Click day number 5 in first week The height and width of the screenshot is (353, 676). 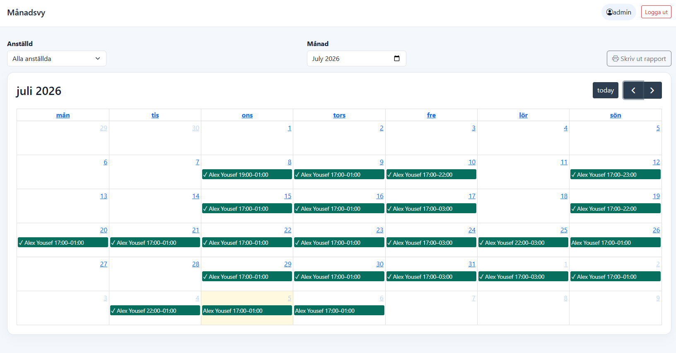click(658, 128)
